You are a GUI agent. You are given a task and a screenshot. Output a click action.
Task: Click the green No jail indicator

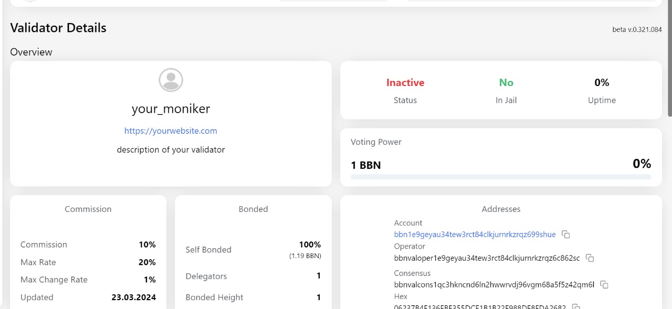[x=506, y=82]
